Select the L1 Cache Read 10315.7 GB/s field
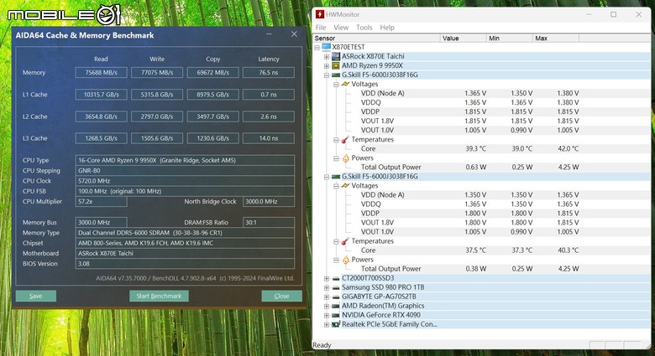This screenshot has width=655, height=356. coord(101,95)
